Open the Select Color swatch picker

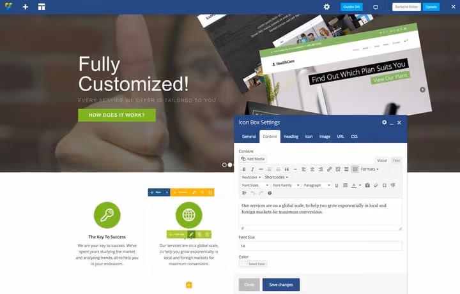coord(253,264)
